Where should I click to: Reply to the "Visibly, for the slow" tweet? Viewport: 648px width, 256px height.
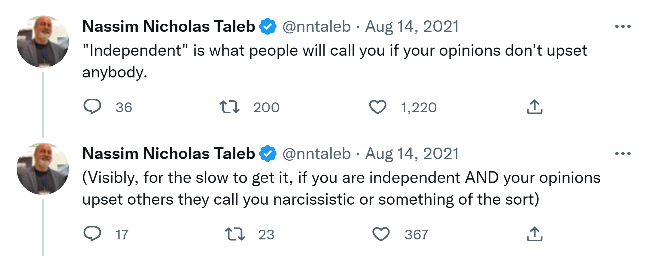coord(92,234)
